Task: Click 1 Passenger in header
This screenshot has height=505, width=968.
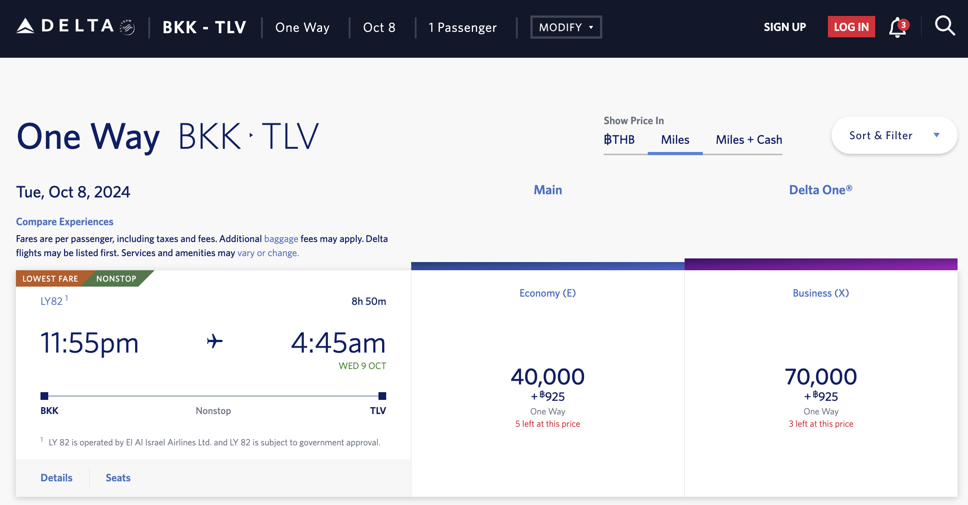Action: [x=463, y=27]
